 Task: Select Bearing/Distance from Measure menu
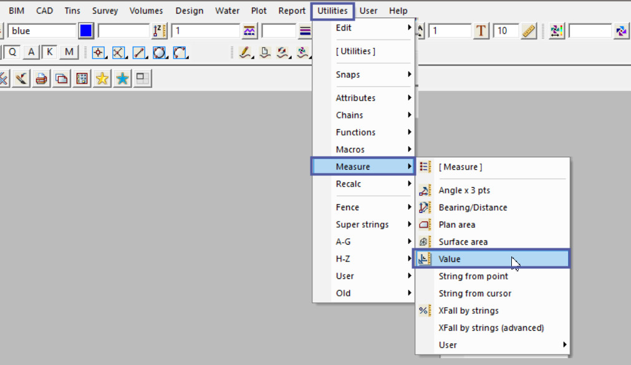click(473, 207)
